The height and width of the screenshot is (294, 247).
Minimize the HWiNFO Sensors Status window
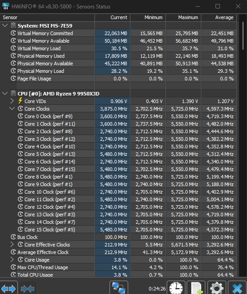pyautogui.click(x=198, y=6)
